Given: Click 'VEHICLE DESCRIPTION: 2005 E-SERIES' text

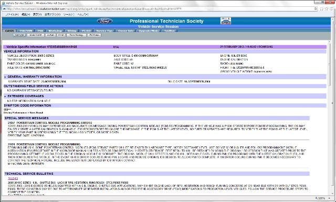Looking at the screenshot, I should tap(30, 56).
